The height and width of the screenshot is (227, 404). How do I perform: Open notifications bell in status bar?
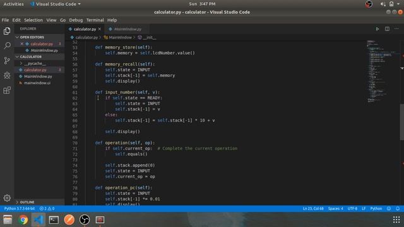click(398, 209)
